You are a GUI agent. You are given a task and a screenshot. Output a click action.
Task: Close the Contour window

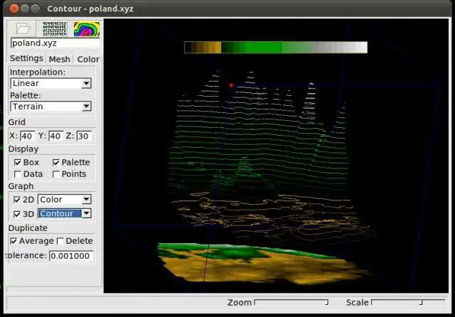tap(14, 9)
